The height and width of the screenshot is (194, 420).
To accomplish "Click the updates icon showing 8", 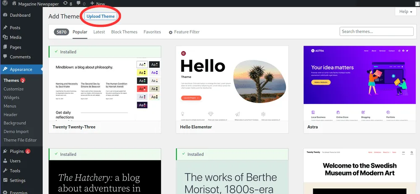I will tap(66, 3).
